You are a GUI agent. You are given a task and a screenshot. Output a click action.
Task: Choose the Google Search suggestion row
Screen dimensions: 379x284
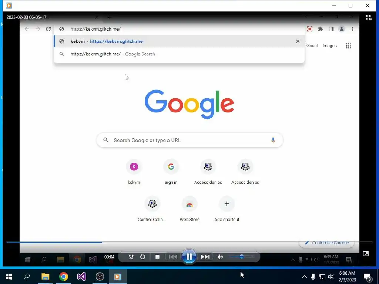[x=179, y=54]
